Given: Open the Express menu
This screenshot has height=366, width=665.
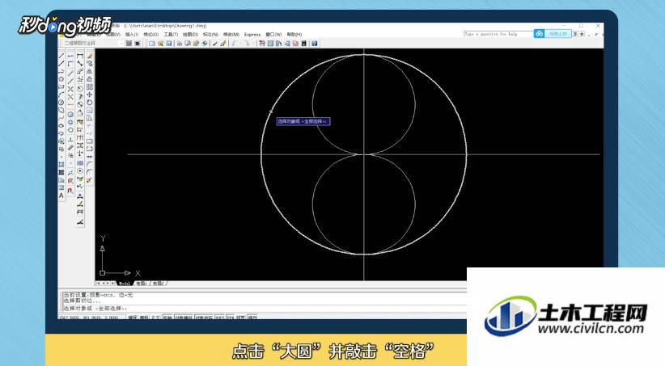Looking at the screenshot, I should pos(252,34).
